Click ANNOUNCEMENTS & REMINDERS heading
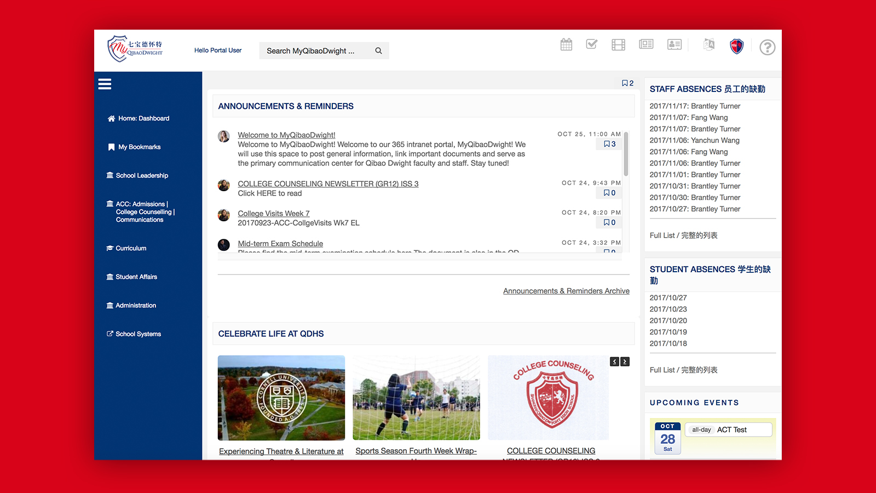 tap(286, 106)
